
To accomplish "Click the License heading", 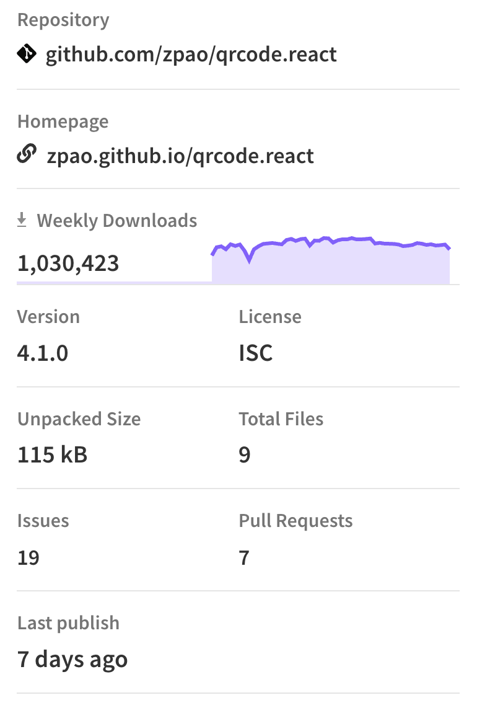I will coord(270,317).
